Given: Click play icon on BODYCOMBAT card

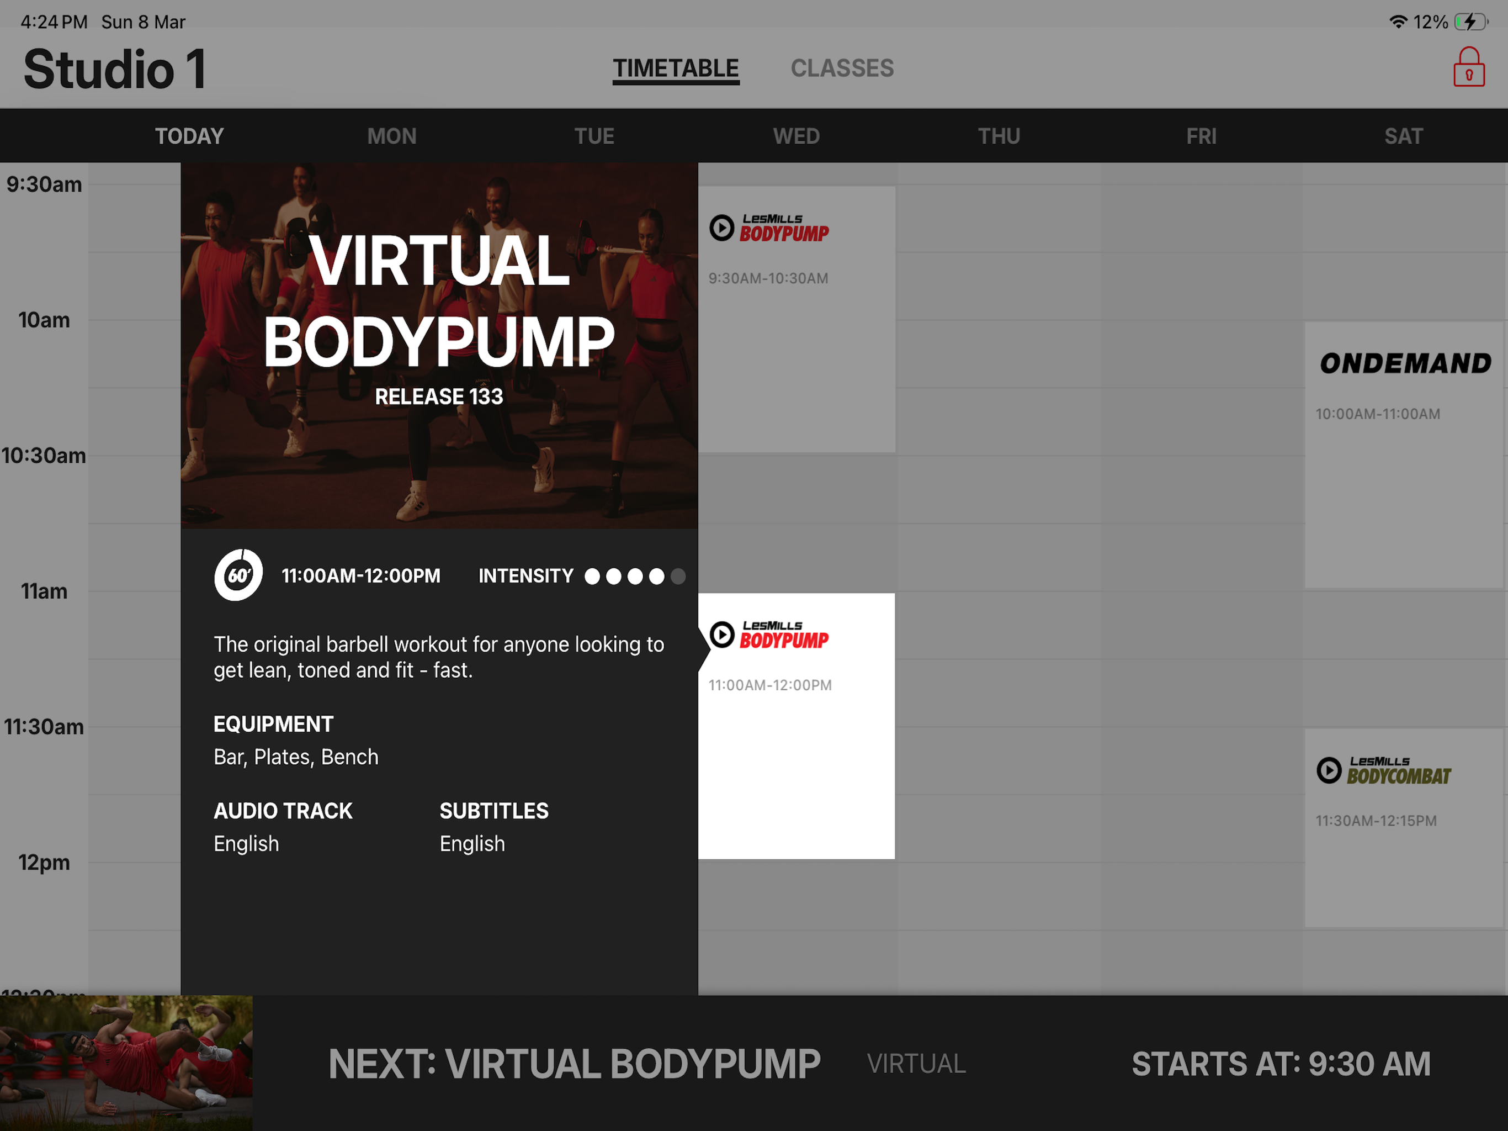Looking at the screenshot, I should click(x=1329, y=770).
